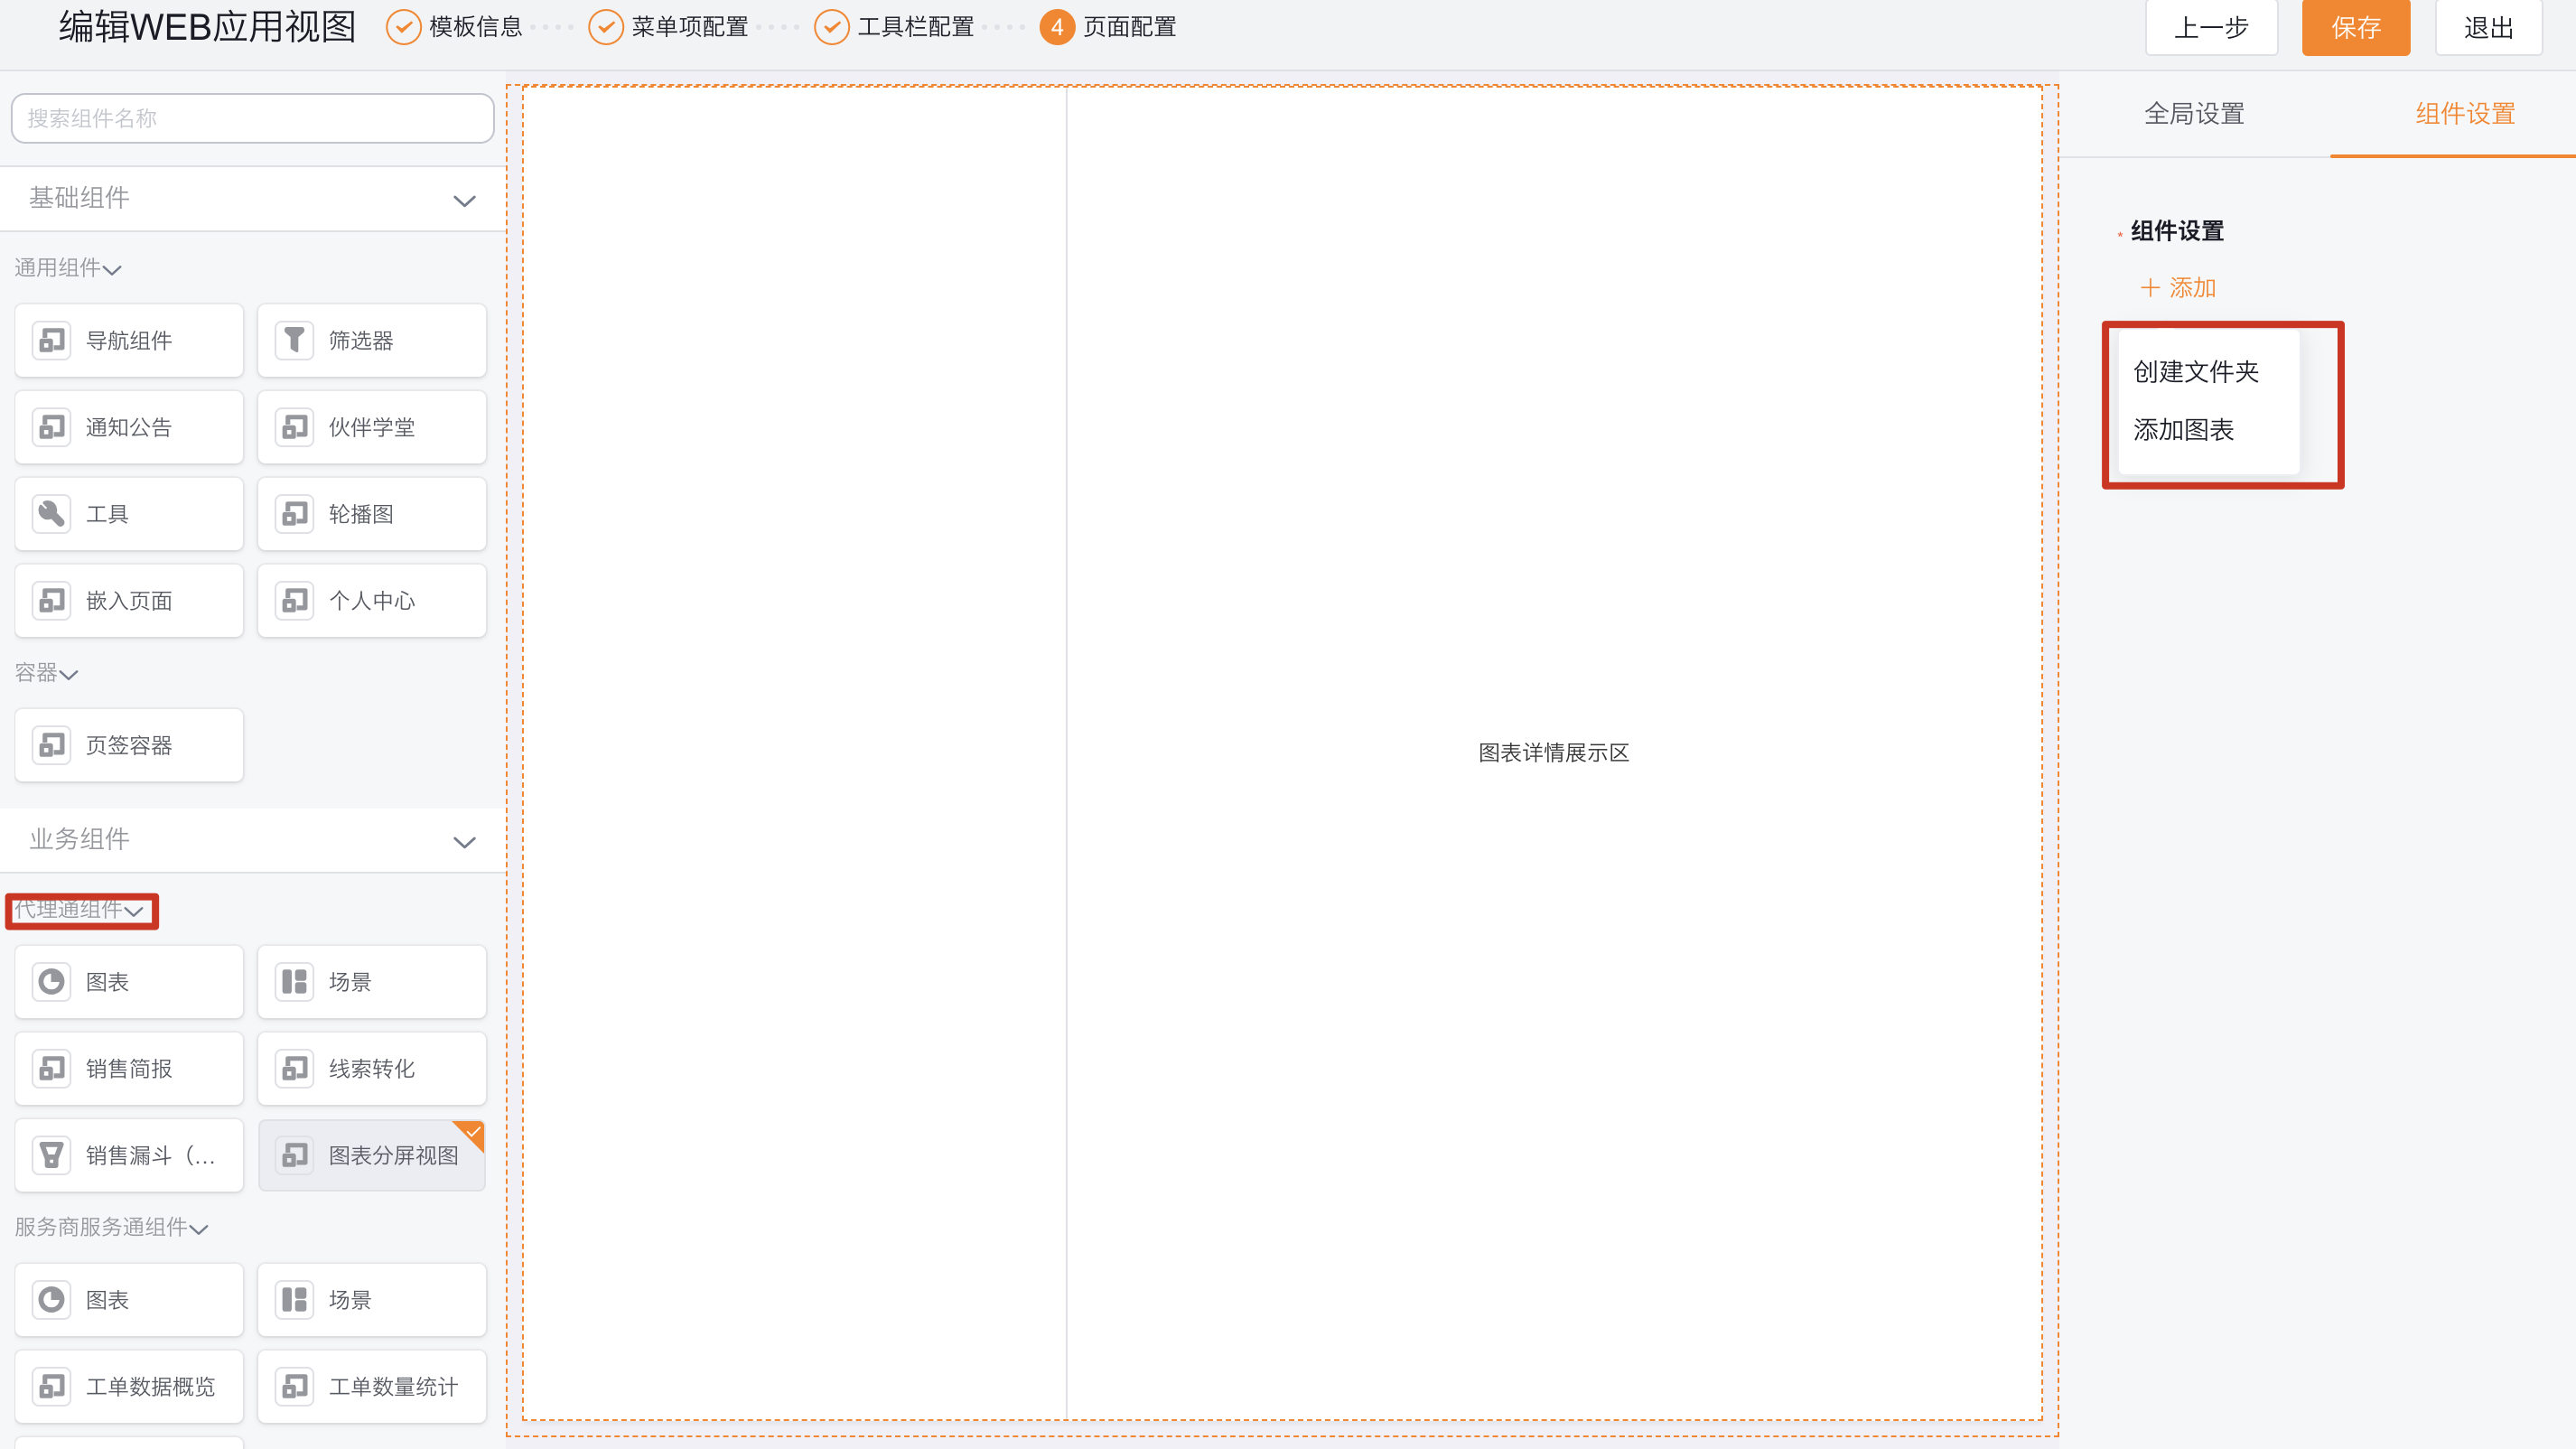Screen dimensions: 2576x1449
Task: Select the 图表详情展示区 canvas area
Action: (x=1554, y=753)
